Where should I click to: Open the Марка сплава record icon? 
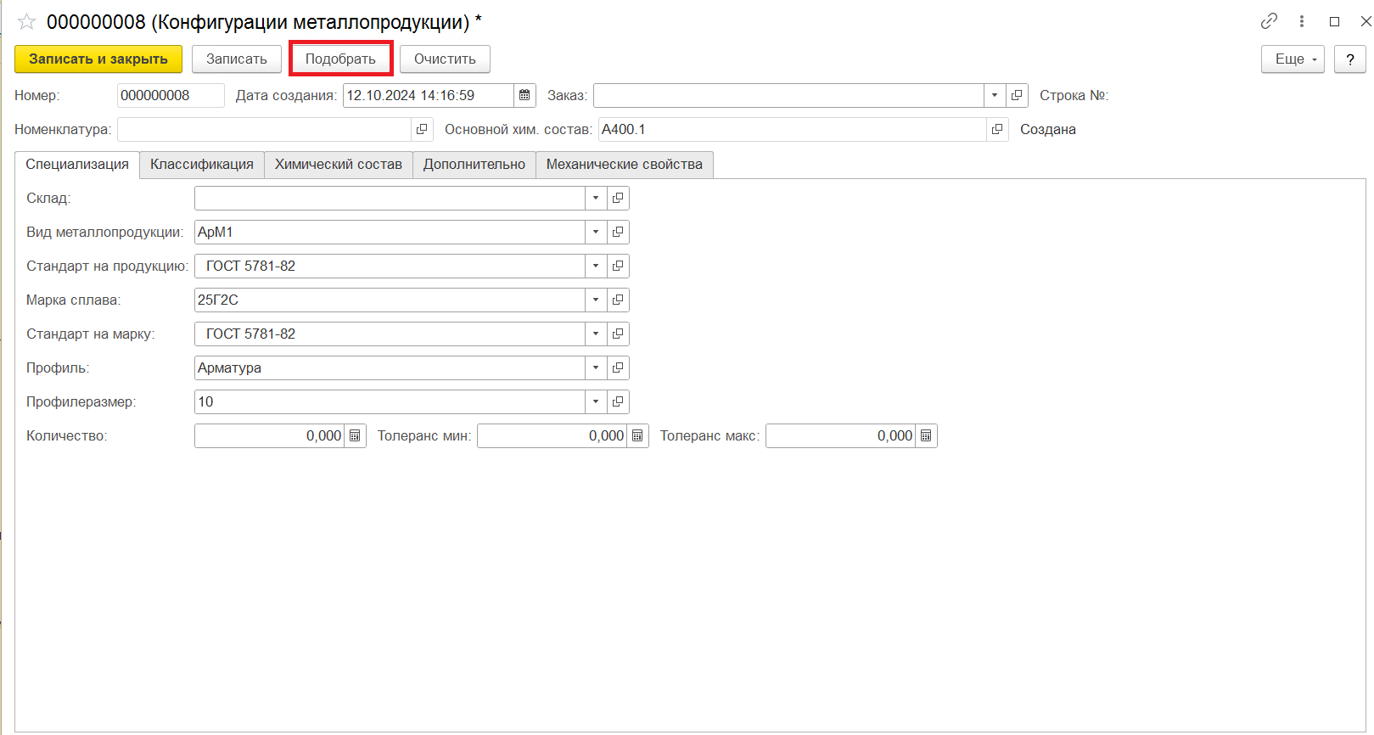coord(618,300)
